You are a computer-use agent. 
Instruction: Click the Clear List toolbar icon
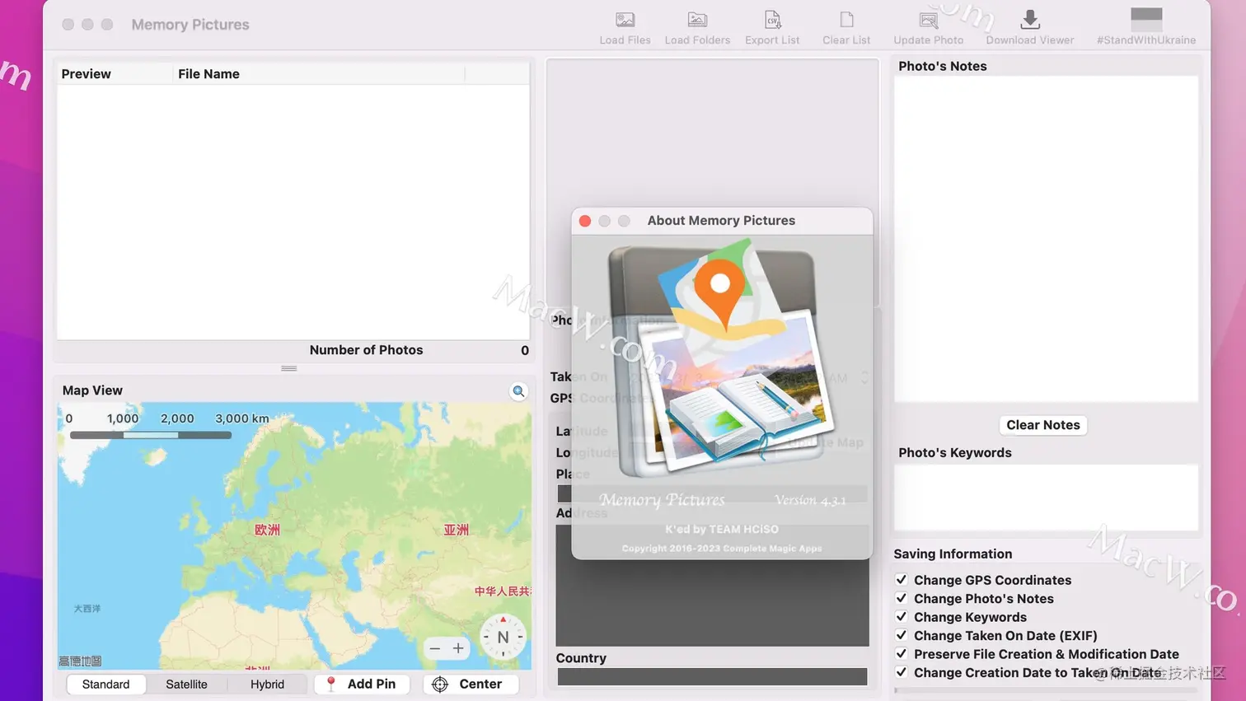point(846,20)
